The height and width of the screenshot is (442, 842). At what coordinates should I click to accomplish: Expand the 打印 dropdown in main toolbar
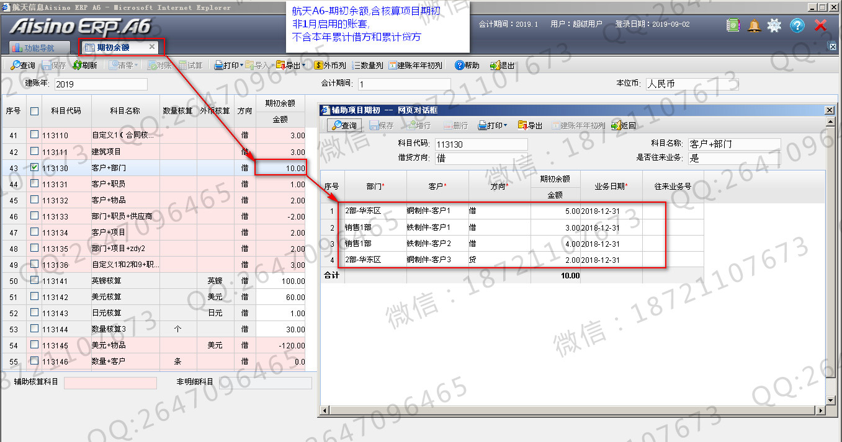pos(241,65)
